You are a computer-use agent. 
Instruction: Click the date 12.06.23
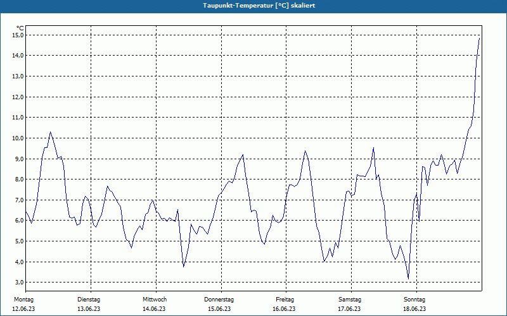point(23,309)
